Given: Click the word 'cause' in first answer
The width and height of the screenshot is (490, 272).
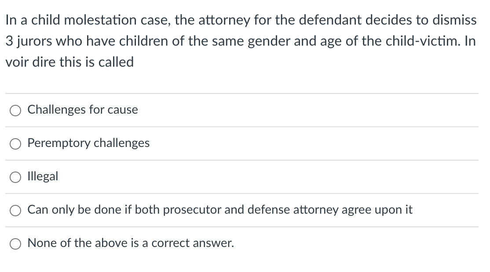Looking at the screenshot, I should (122, 110).
